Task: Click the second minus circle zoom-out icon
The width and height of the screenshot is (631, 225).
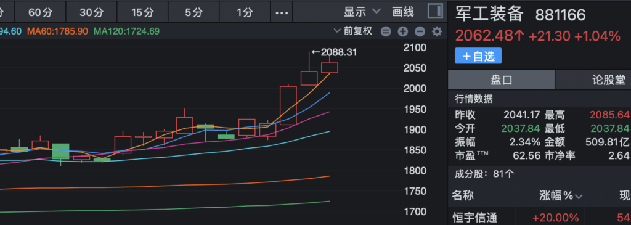Action: pyautogui.click(x=420, y=31)
